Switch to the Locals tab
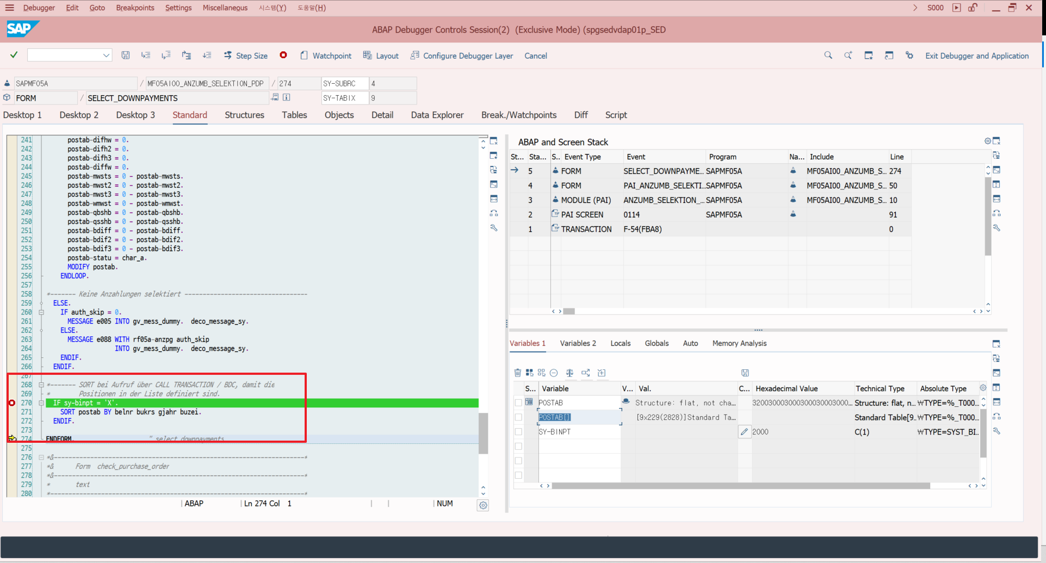The height and width of the screenshot is (563, 1046). click(x=621, y=343)
